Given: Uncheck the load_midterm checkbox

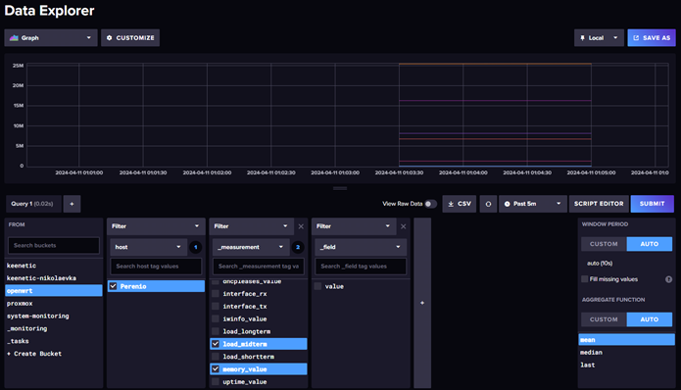Looking at the screenshot, I should pos(216,344).
